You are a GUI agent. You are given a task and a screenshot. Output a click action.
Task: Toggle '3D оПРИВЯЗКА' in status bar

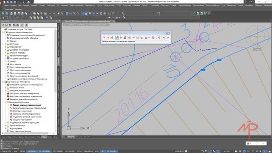(45, 151)
